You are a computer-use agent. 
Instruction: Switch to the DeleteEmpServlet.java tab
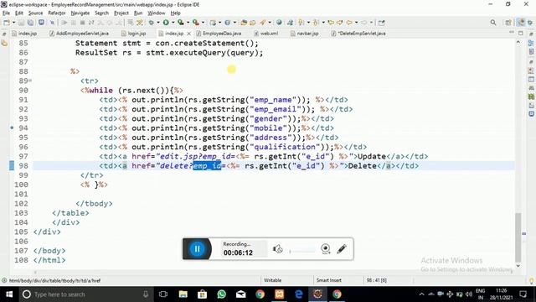tap(358, 34)
